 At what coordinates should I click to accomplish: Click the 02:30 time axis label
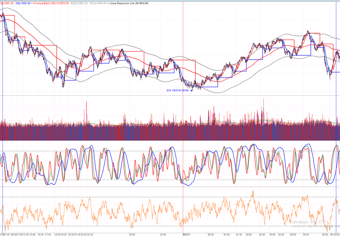(x=262, y=234)
